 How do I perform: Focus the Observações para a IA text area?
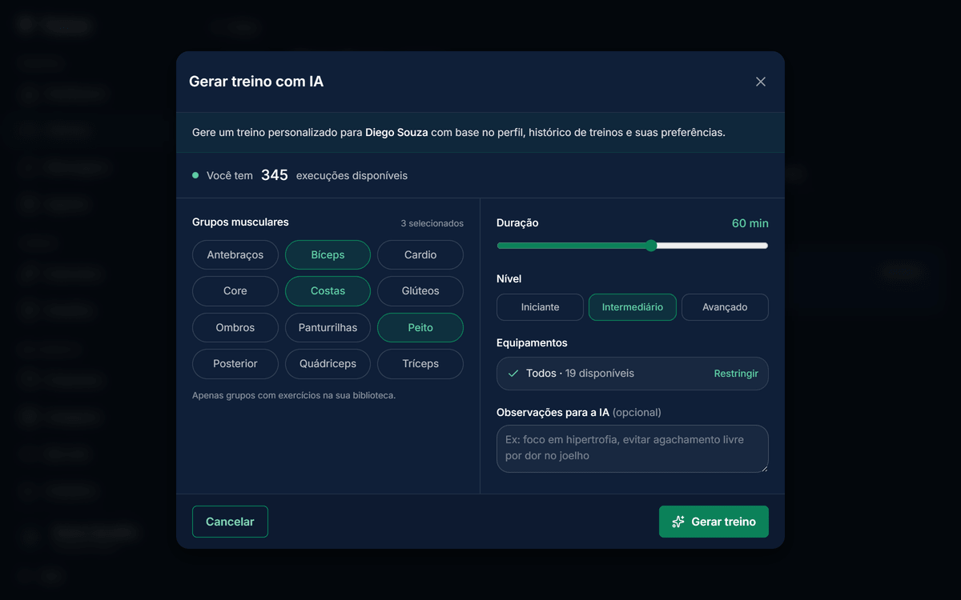(633, 448)
